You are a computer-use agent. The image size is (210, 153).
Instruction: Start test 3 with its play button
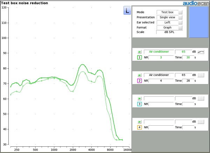pyautogui.click(x=139, y=98)
